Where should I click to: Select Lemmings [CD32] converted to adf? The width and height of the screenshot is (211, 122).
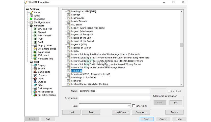pos(91,74)
